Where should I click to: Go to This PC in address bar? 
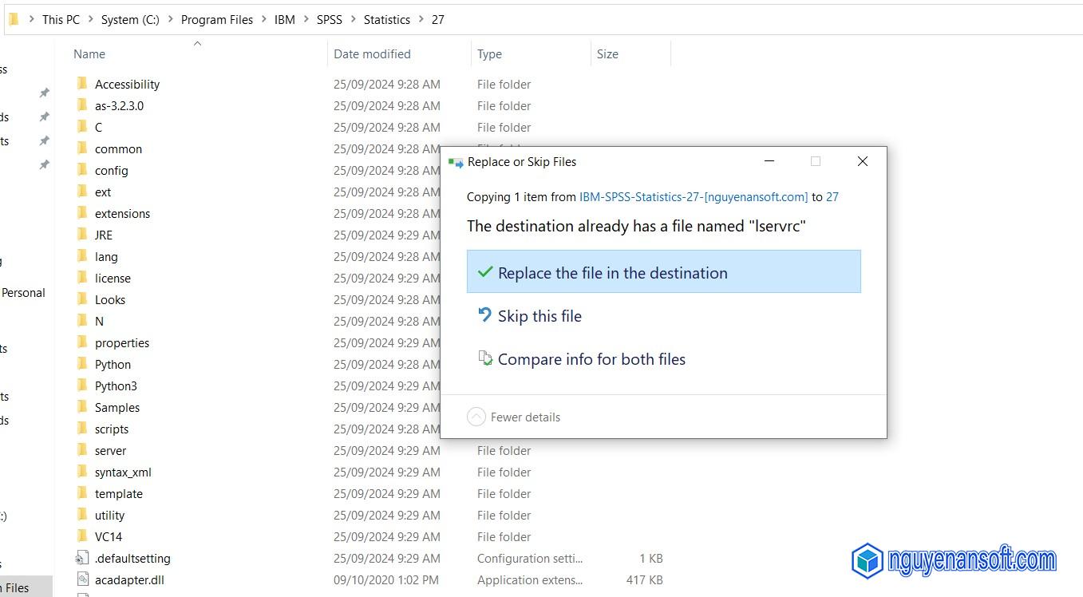[61, 20]
